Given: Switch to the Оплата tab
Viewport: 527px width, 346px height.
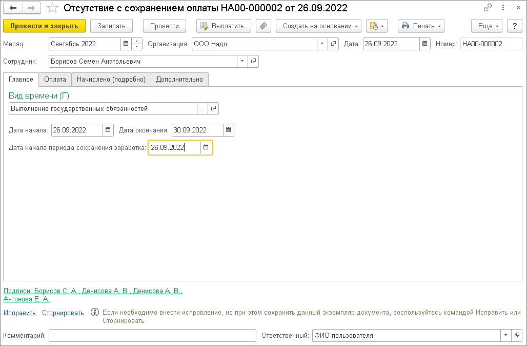Looking at the screenshot, I should pyautogui.click(x=55, y=80).
